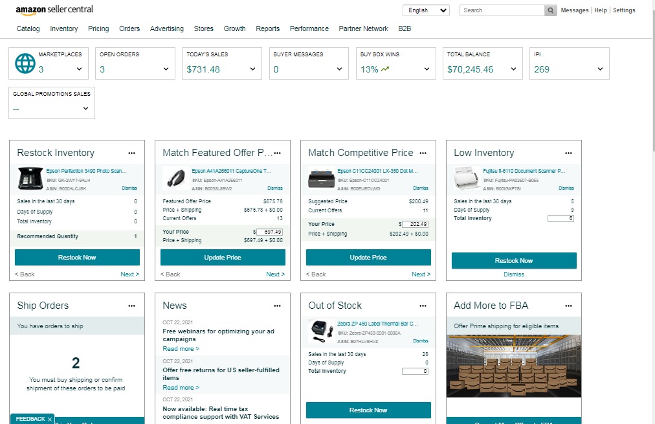Click Update Price for Epson LX-350
Image resolution: width=655 pixels, height=424 pixels.
coord(368,258)
